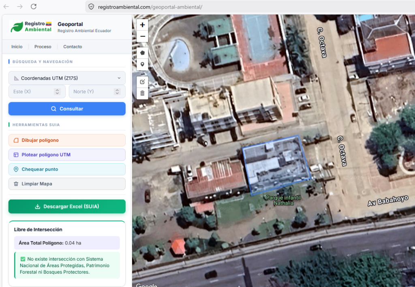This screenshot has width=415, height=287.
Task: Select the location marker tool on the map
Action: point(142,64)
